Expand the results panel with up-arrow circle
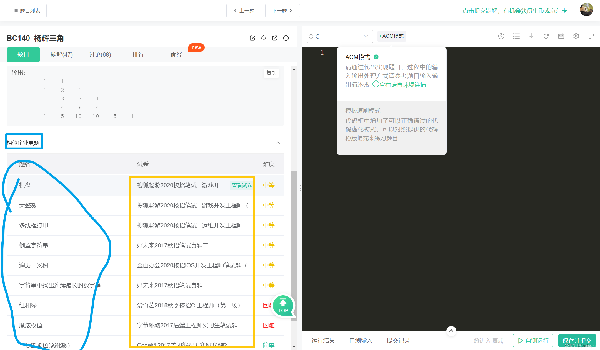 pyautogui.click(x=451, y=331)
